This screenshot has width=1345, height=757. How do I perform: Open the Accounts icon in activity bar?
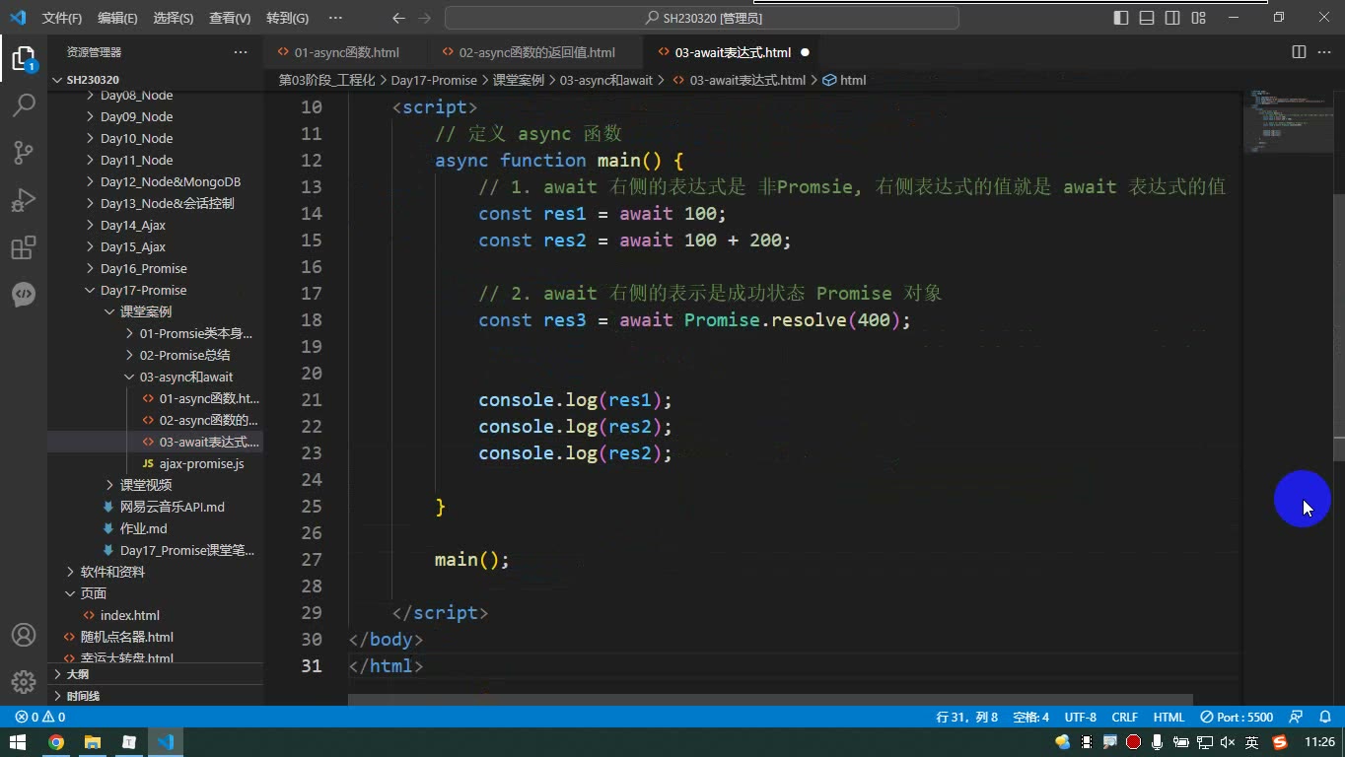[24, 635]
